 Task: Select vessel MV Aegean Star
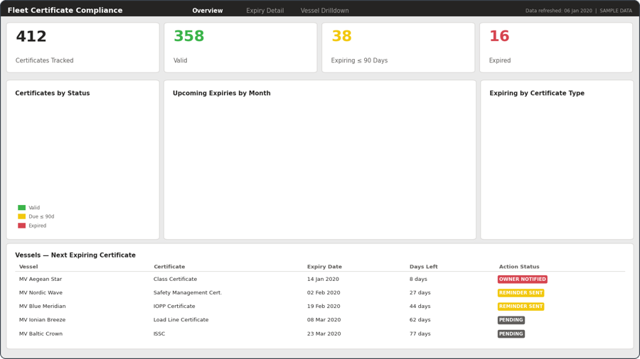(x=41, y=280)
